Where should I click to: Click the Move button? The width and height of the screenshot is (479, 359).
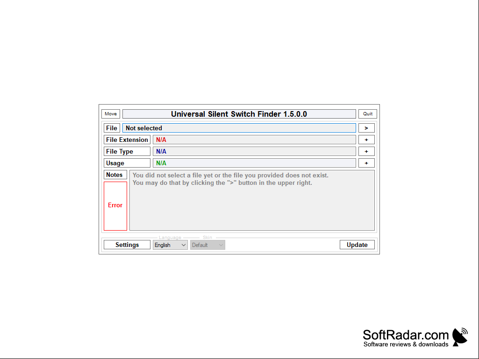111,114
